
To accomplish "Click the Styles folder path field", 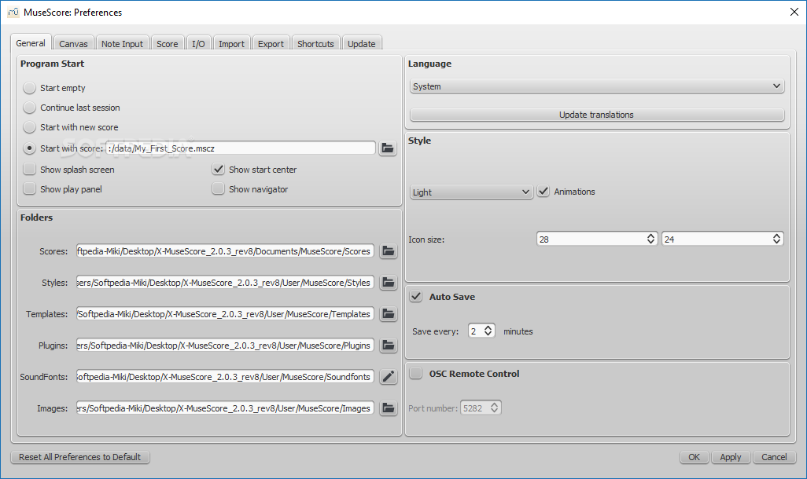I will pyautogui.click(x=226, y=282).
